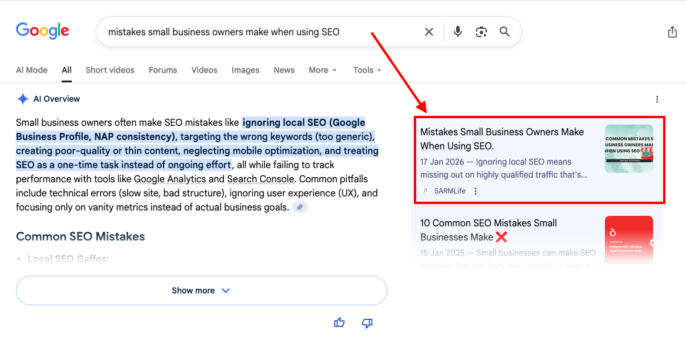The width and height of the screenshot is (686, 344).
Task: Open Google Lens image search
Action: pos(481,32)
